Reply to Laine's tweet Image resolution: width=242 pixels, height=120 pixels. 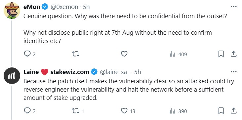coord(30,111)
